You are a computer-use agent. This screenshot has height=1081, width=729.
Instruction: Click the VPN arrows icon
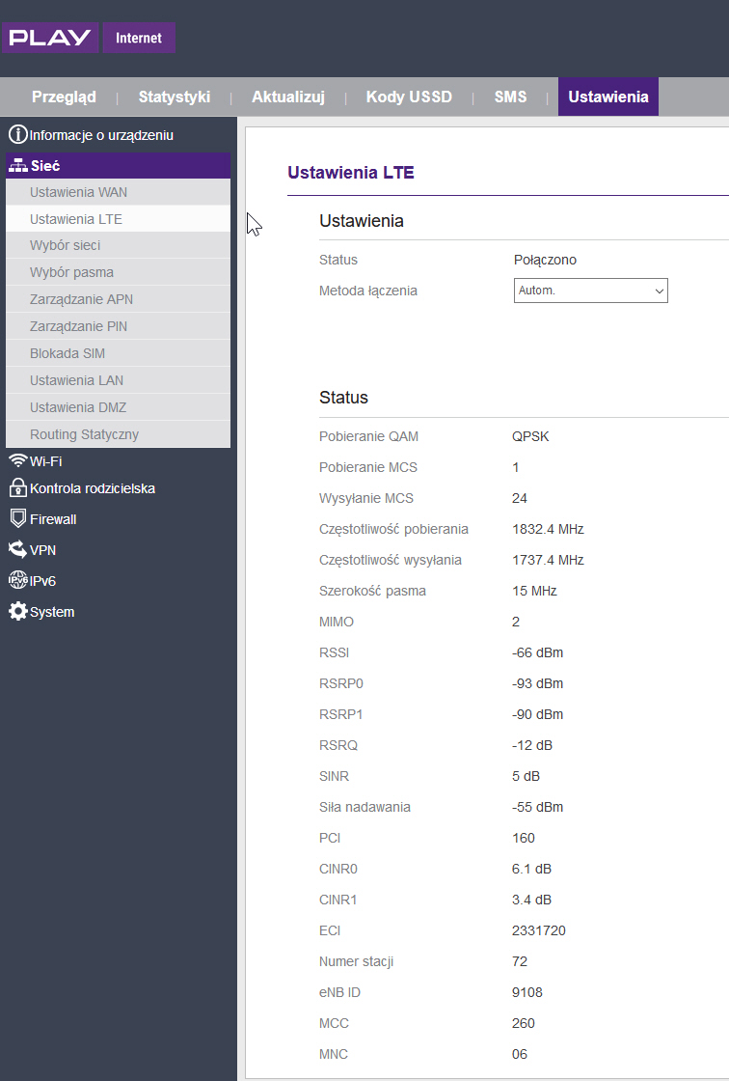click(18, 549)
